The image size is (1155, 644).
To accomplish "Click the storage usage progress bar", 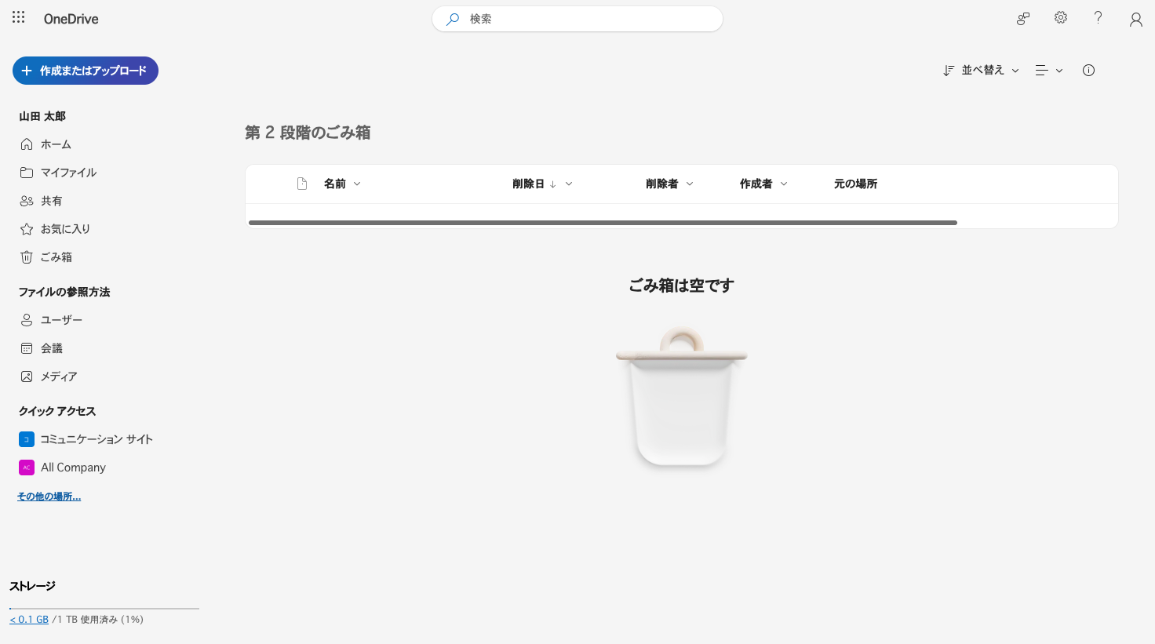I will coord(104,608).
